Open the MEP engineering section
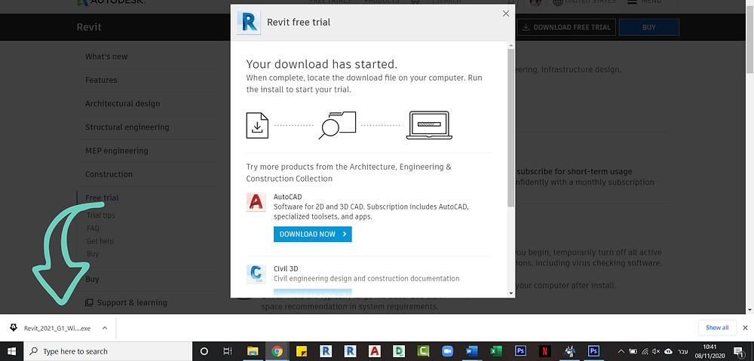Viewport: 754px width, 361px height. [116, 151]
